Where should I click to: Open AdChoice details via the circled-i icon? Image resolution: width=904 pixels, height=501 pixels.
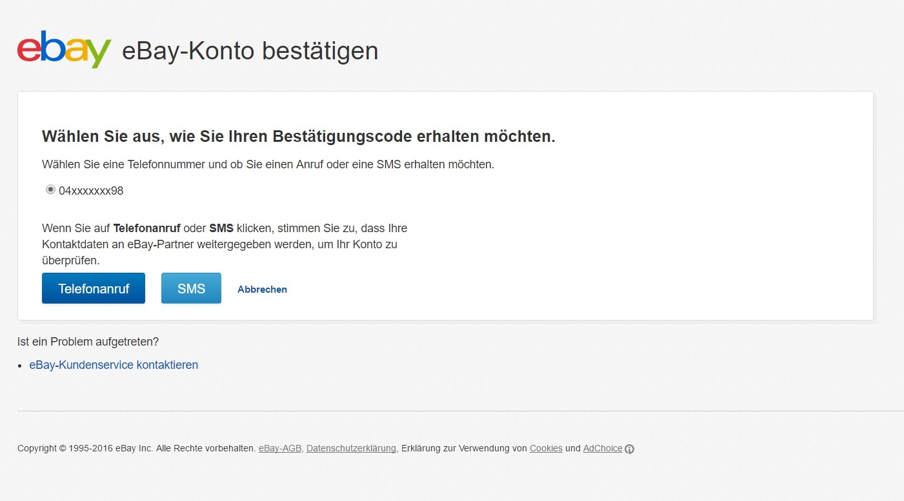tap(630, 449)
